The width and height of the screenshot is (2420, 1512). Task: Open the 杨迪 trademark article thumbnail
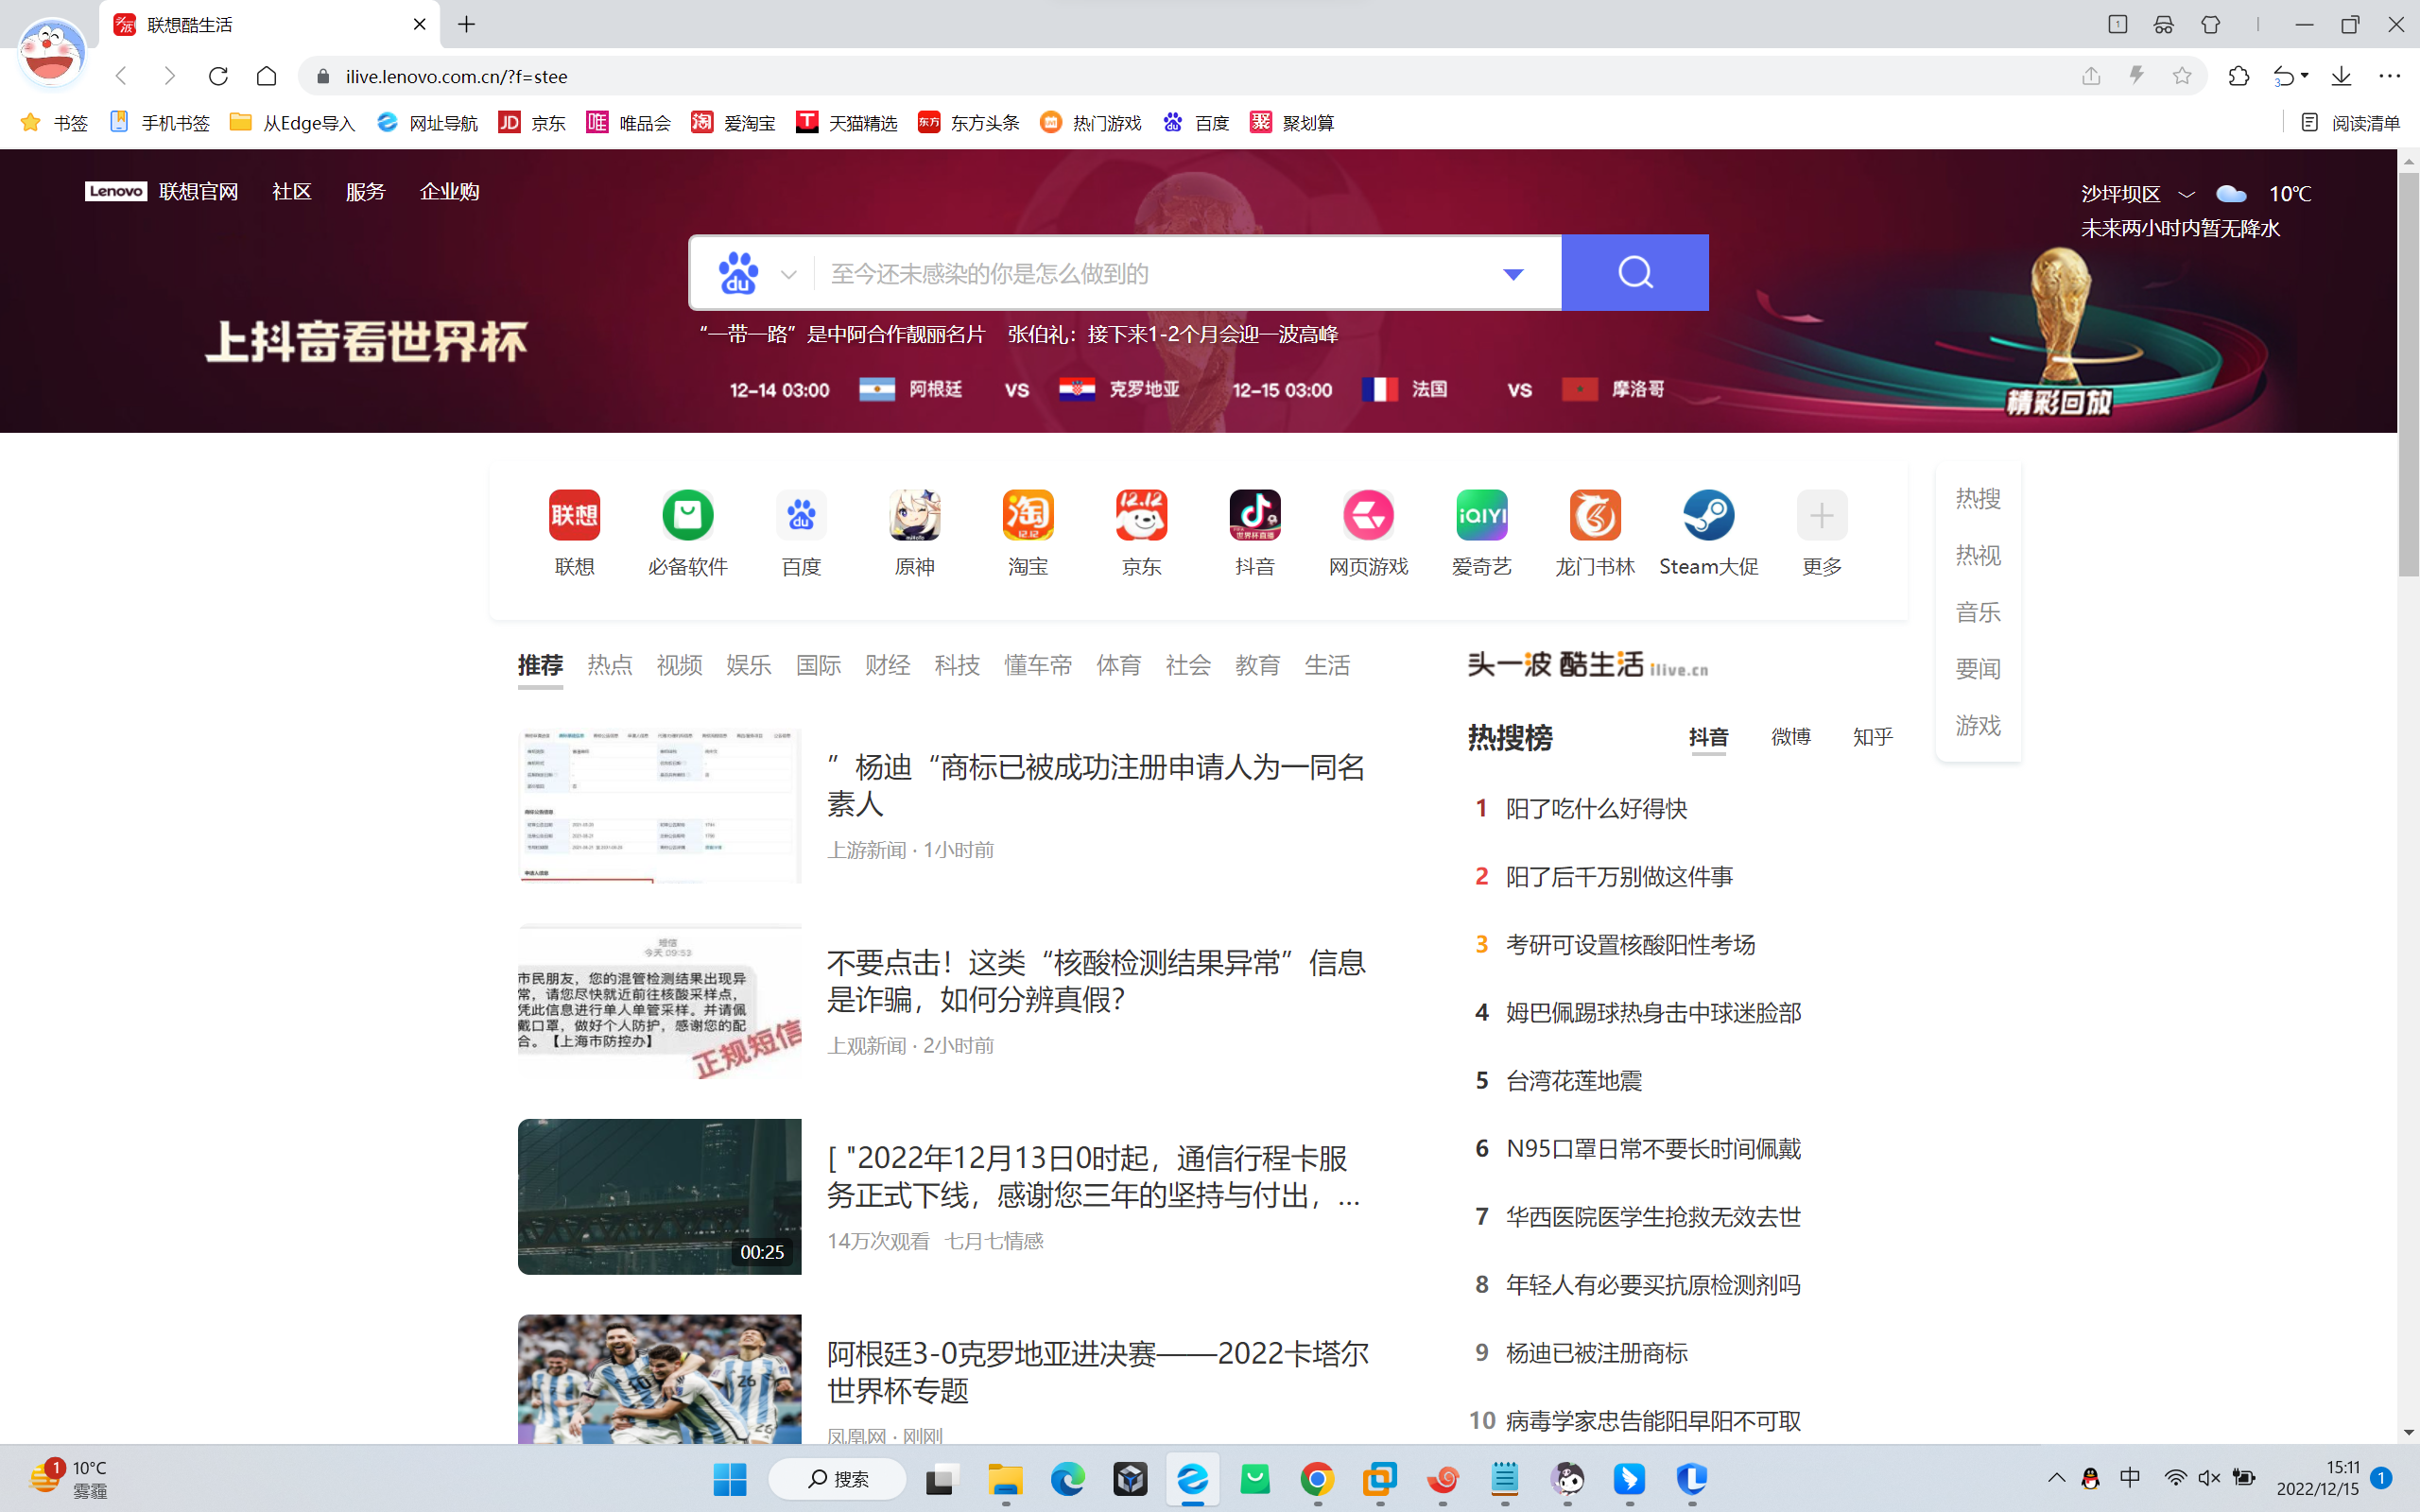point(659,806)
